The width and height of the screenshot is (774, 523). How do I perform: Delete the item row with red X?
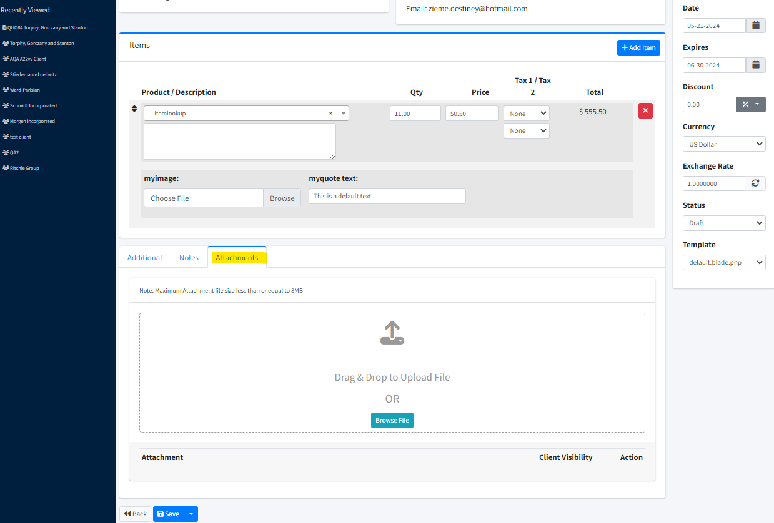coord(645,111)
